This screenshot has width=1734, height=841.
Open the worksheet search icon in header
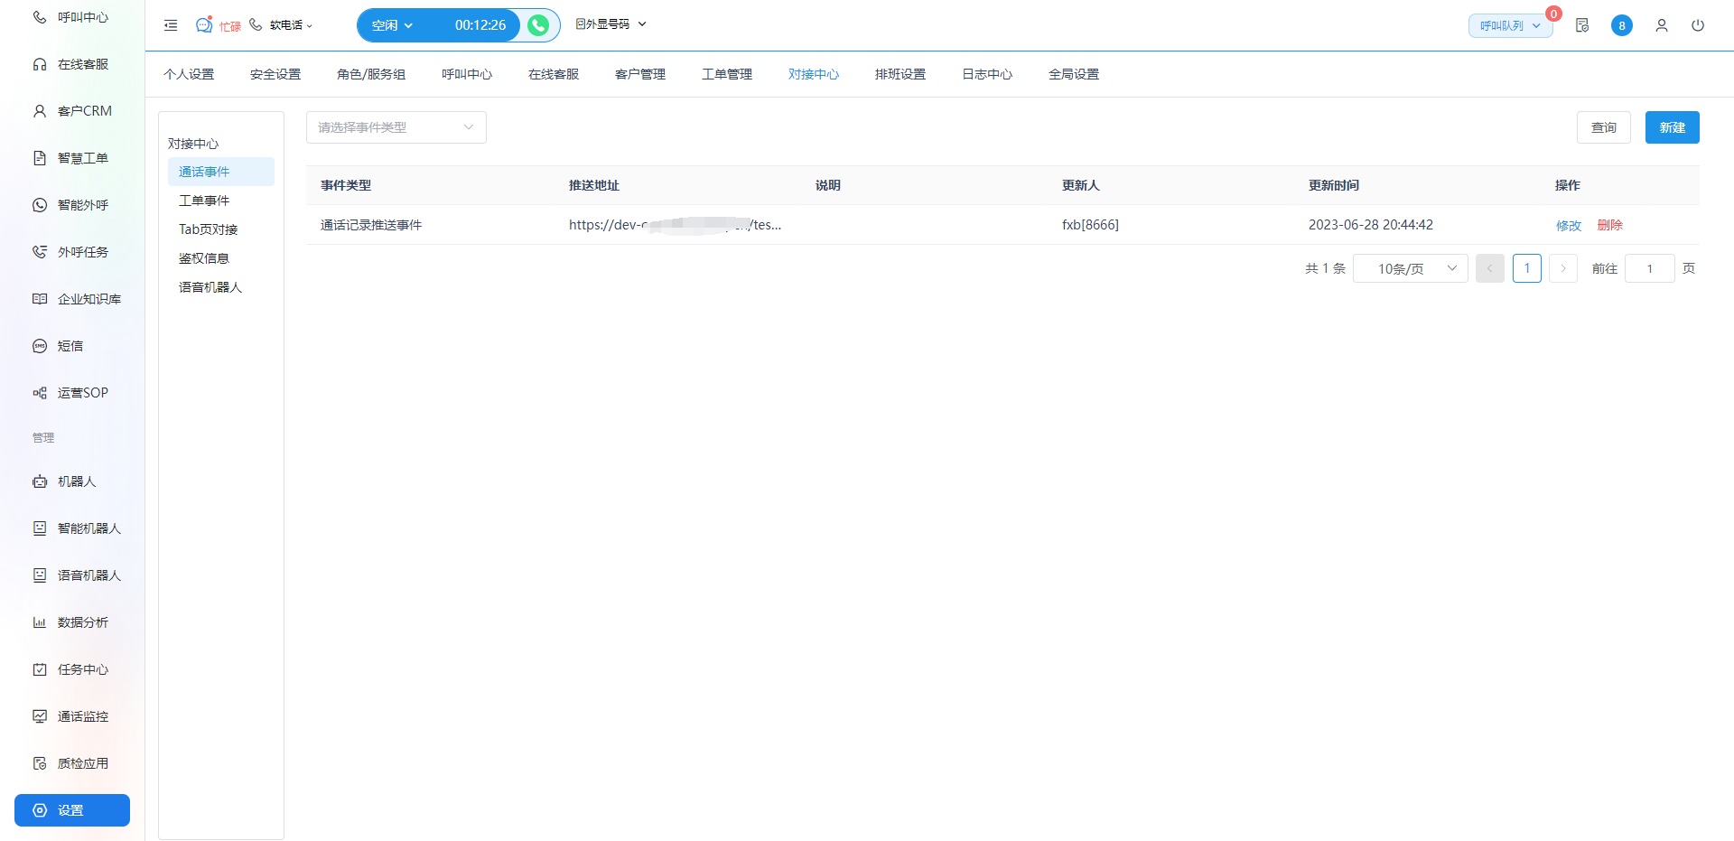point(1582,25)
